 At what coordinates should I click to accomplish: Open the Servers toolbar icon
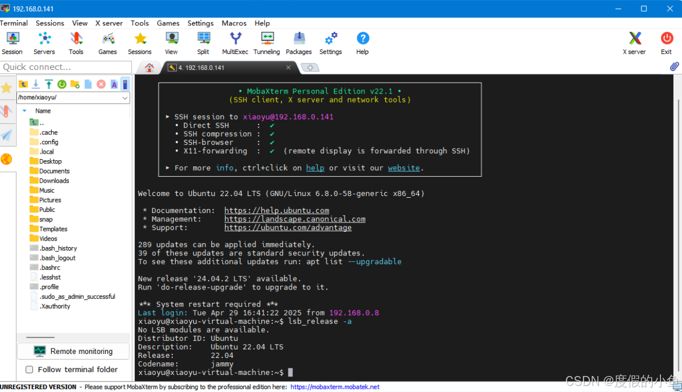(x=44, y=43)
